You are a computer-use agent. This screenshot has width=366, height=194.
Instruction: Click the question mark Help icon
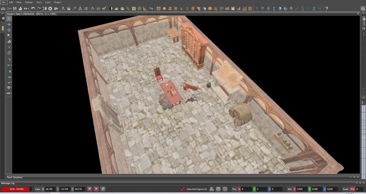[x=326, y=8]
